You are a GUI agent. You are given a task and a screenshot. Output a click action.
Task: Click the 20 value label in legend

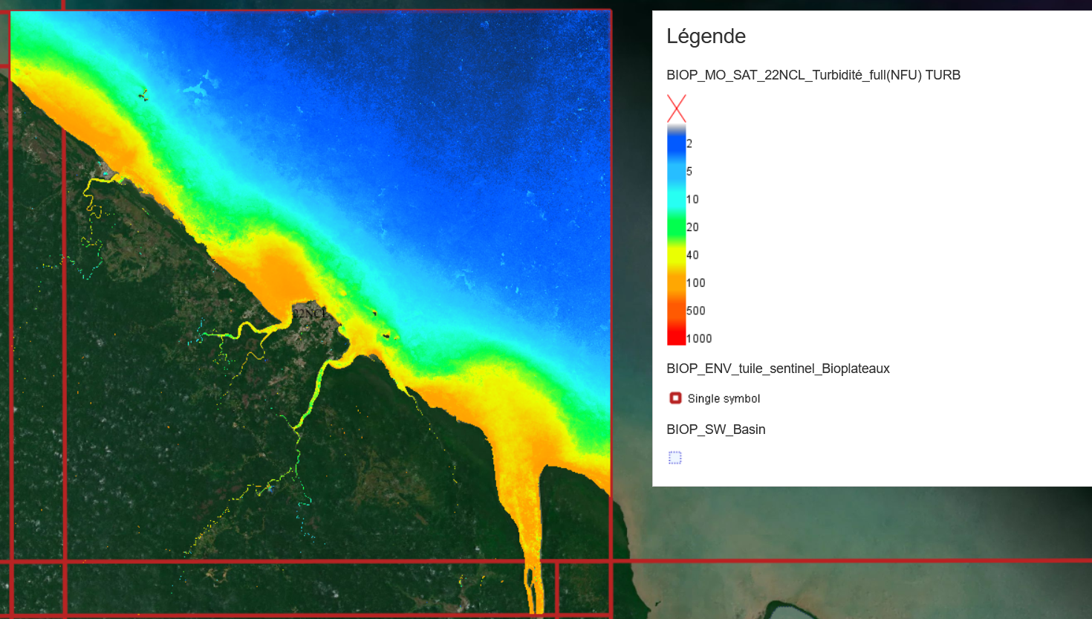coord(692,227)
